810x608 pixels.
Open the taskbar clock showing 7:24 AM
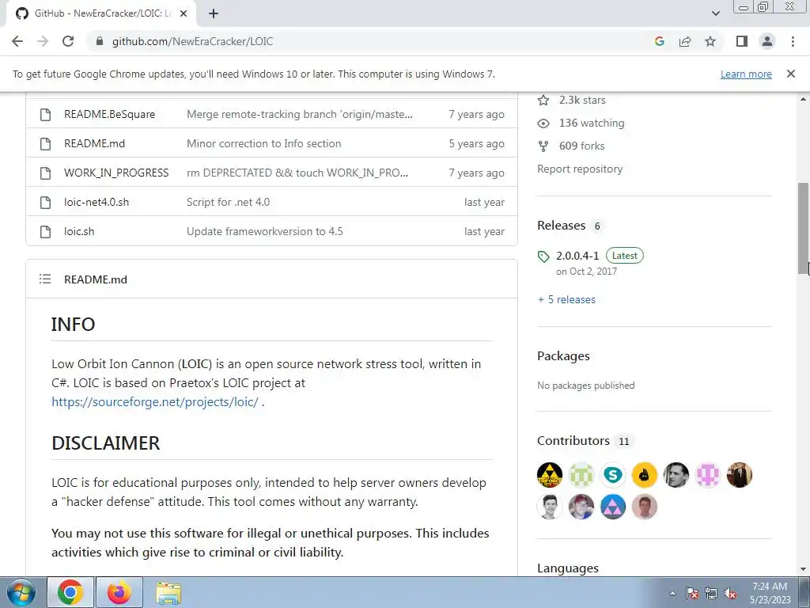coord(770,593)
